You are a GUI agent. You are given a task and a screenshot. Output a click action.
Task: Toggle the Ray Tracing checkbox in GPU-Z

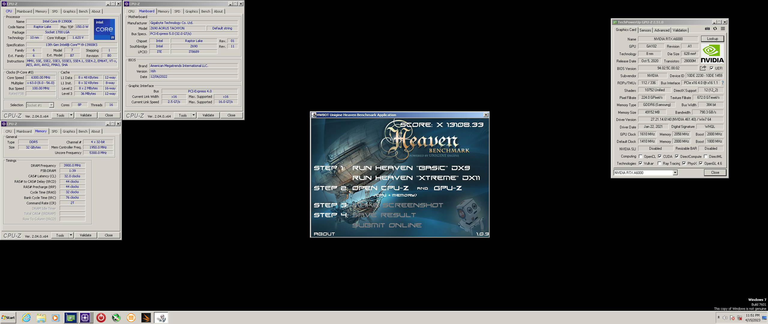point(659,163)
